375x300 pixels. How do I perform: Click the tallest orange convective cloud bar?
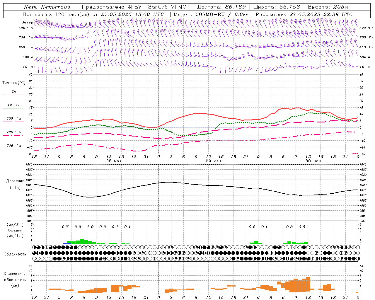point(308,284)
